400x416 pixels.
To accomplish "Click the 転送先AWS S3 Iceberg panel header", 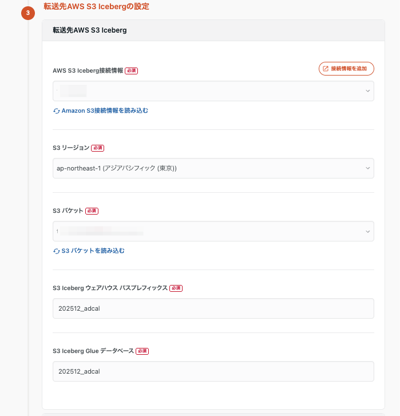I will tap(213, 30).
